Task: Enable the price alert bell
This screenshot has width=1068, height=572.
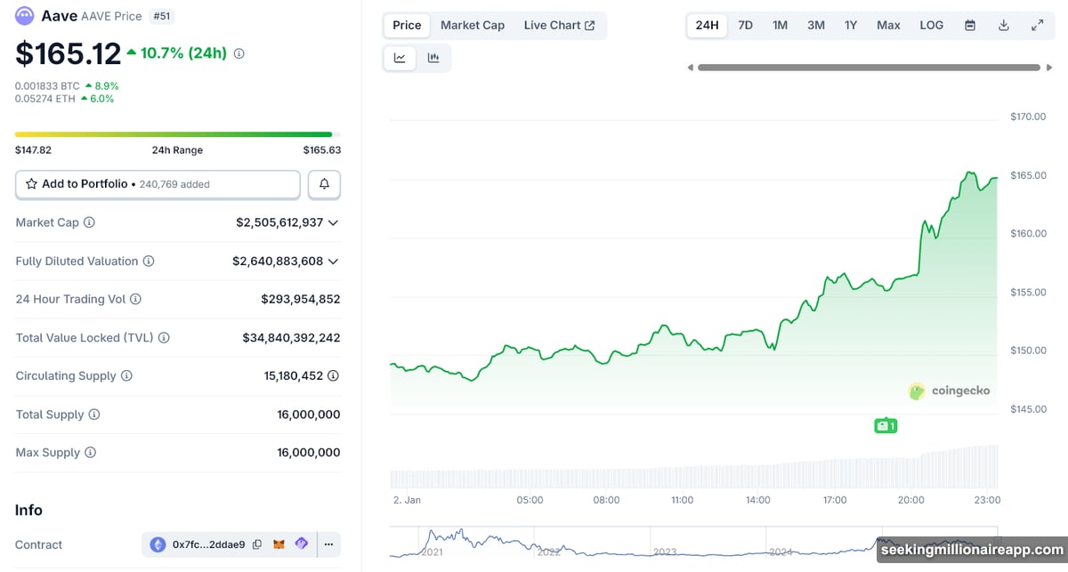Action: coord(324,183)
